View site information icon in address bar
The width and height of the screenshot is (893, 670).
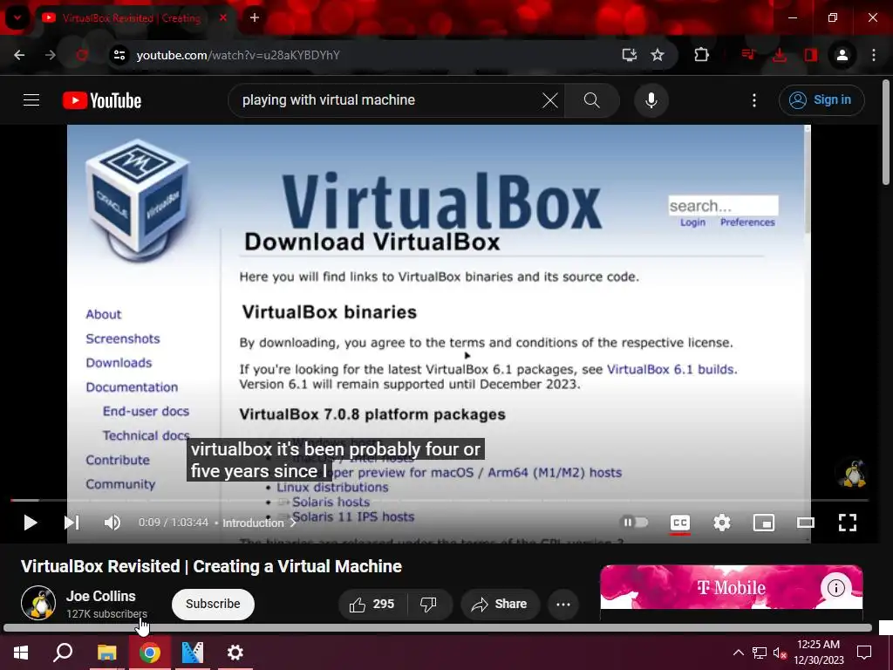(x=119, y=55)
